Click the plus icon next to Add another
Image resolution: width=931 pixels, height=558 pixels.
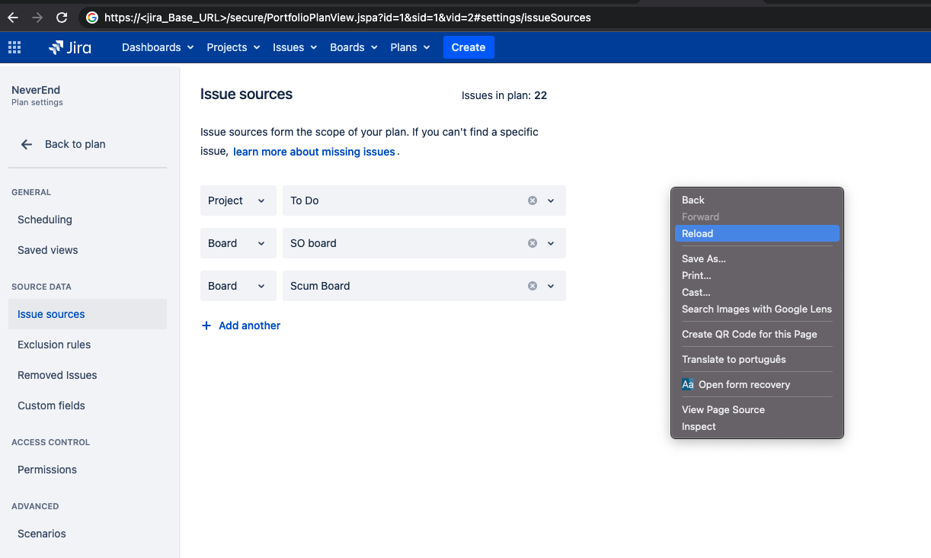pyautogui.click(x=206, y=325)
